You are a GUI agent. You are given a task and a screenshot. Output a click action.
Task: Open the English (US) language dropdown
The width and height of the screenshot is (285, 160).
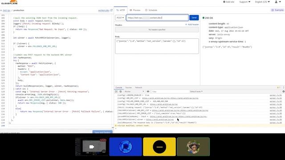point(262,2)
